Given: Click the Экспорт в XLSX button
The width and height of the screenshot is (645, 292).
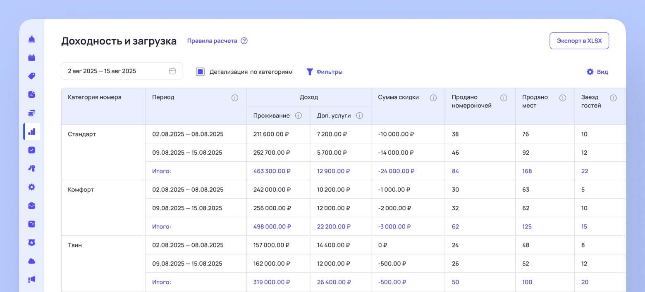Looking at the screenshot, I should pyautogui.click(x=579, y=41).
